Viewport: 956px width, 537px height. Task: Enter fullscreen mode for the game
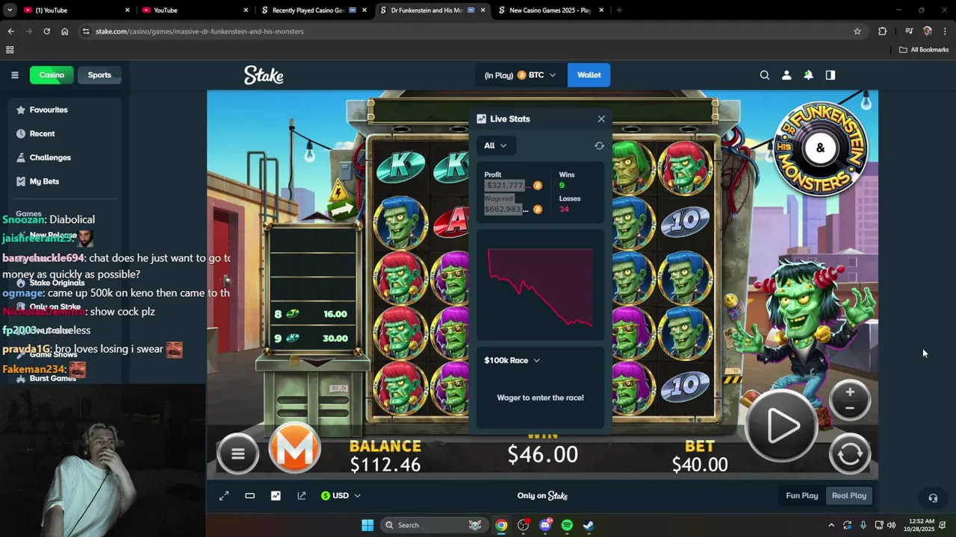(224, 495)
